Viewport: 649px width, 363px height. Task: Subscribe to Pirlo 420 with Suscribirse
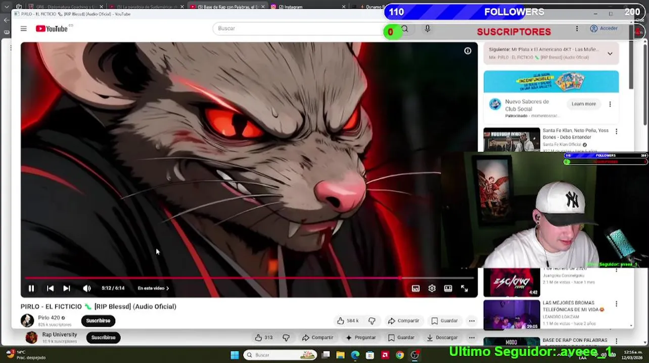coord(98,321)
